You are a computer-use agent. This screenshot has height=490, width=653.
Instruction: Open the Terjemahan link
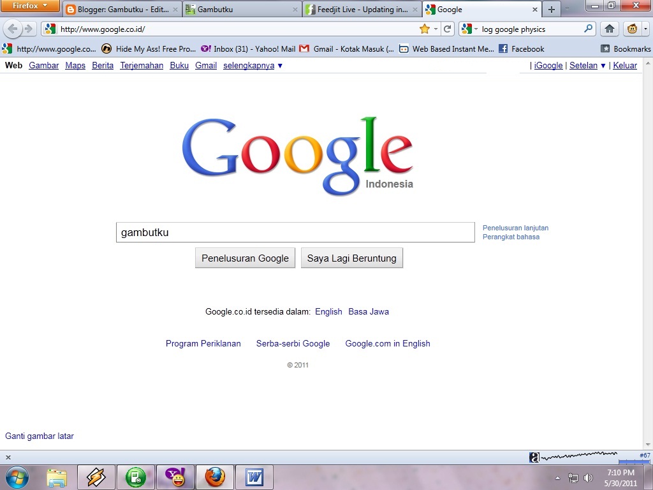click(x=142, y=66)
